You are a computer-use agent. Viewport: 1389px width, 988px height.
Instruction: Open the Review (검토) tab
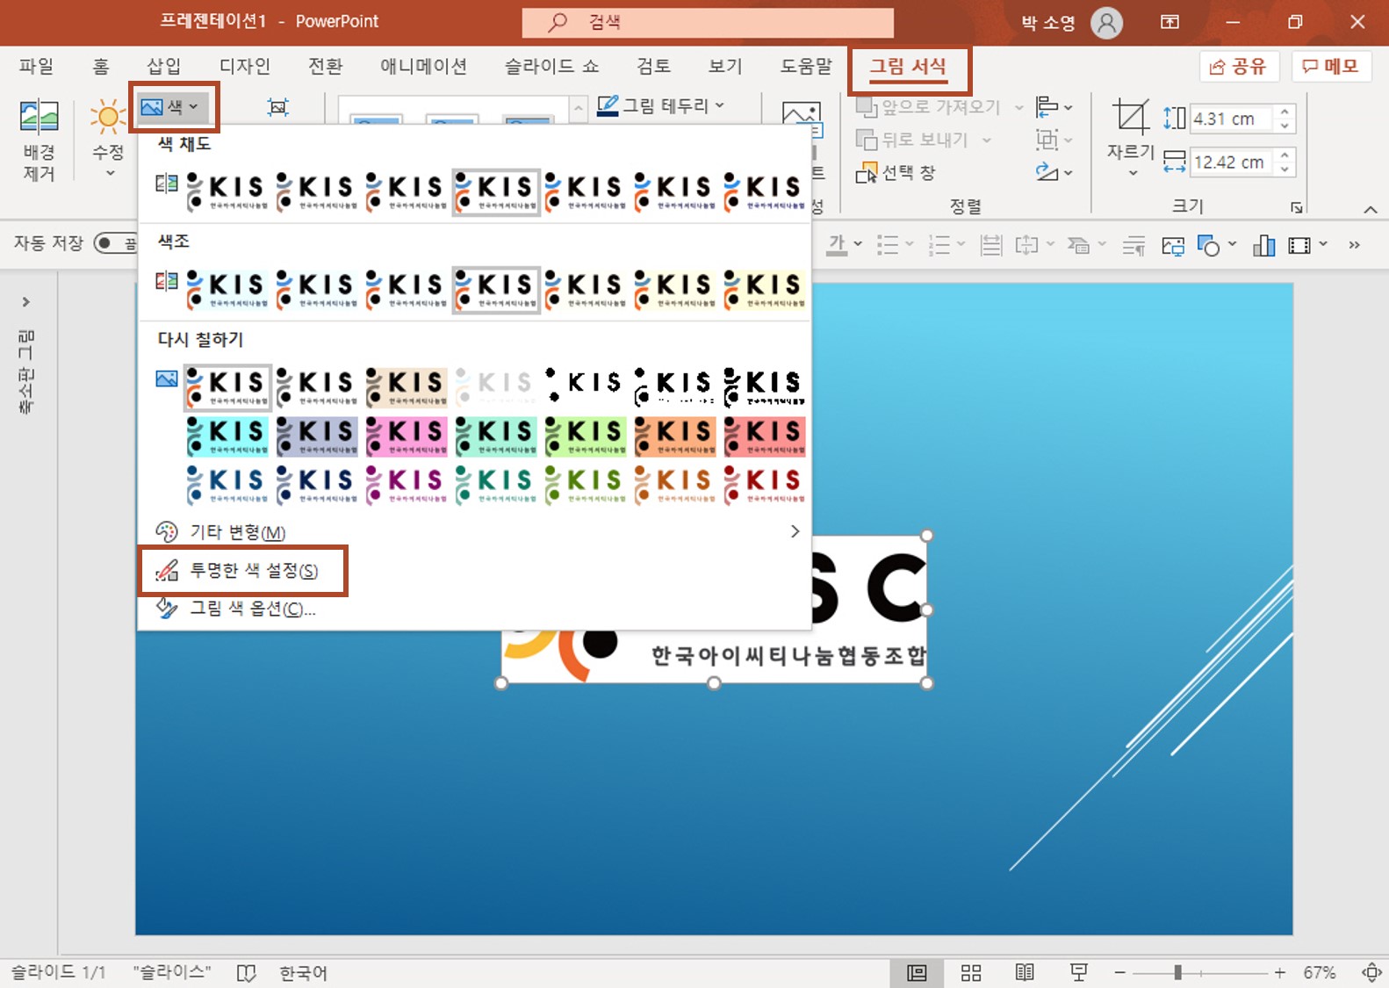tap(653, 66)
